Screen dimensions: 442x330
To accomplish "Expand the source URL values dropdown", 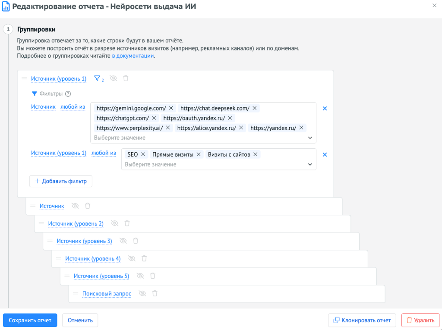I will pyautogui.click(x=309, y=138).
